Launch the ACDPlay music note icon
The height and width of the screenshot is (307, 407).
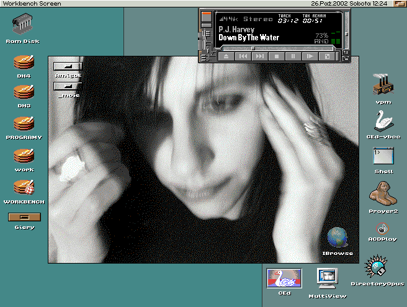(x=382, y=229)
